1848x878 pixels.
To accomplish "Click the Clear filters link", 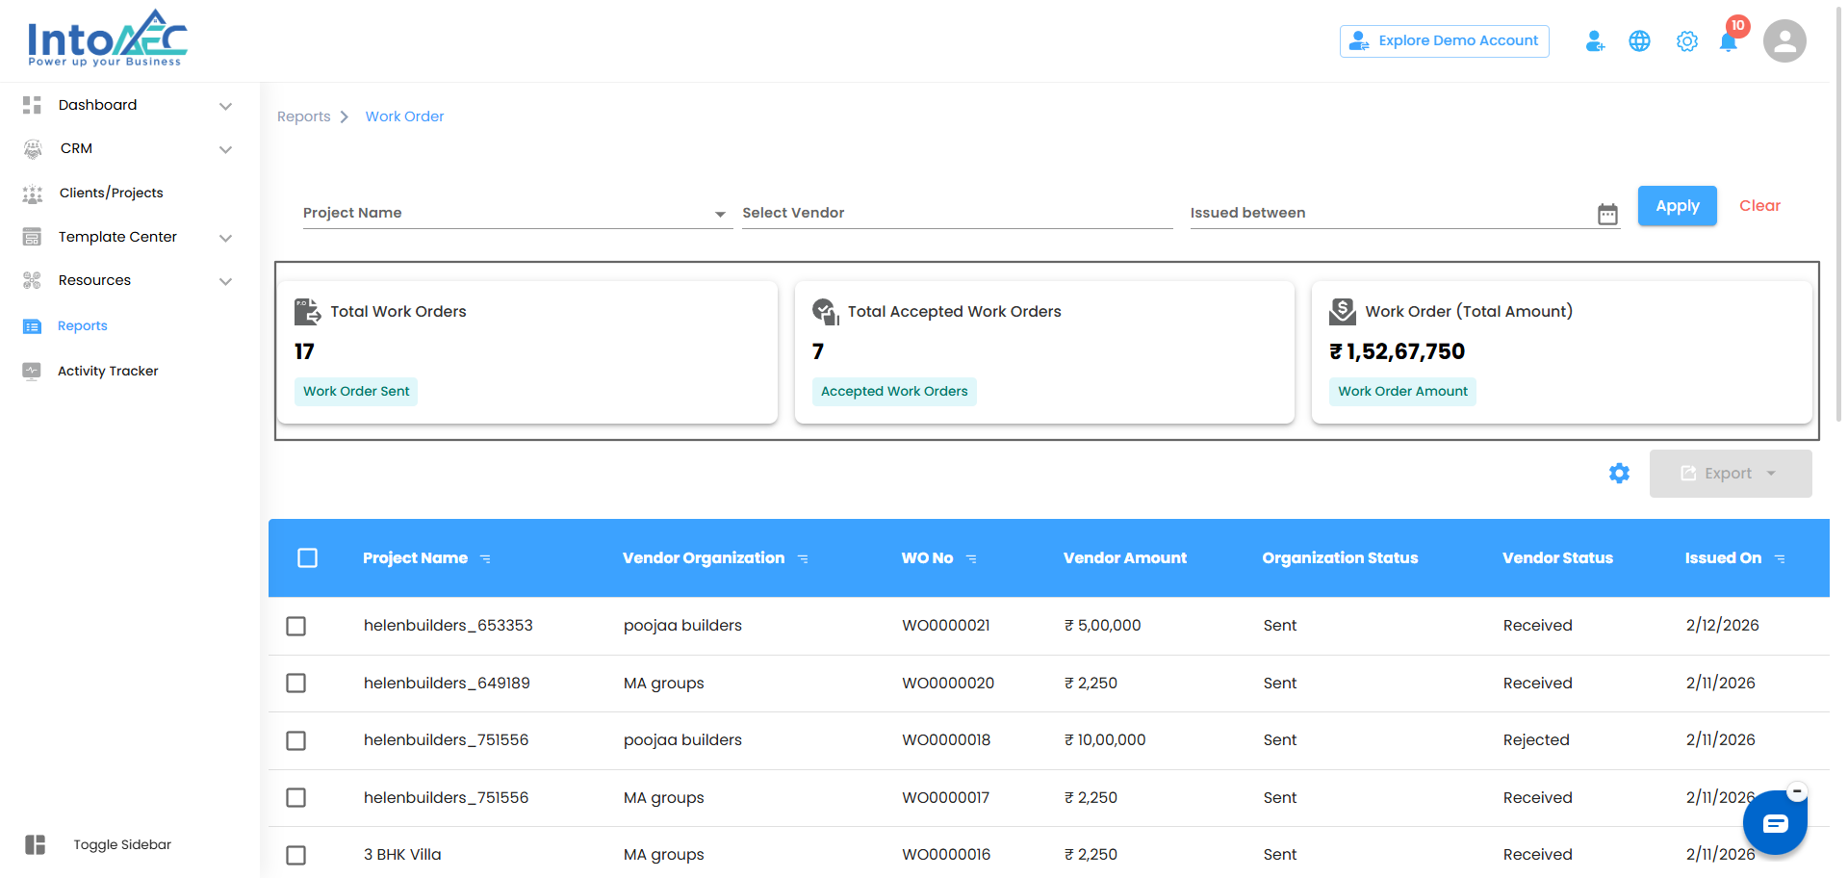I will click(1758, 206).
